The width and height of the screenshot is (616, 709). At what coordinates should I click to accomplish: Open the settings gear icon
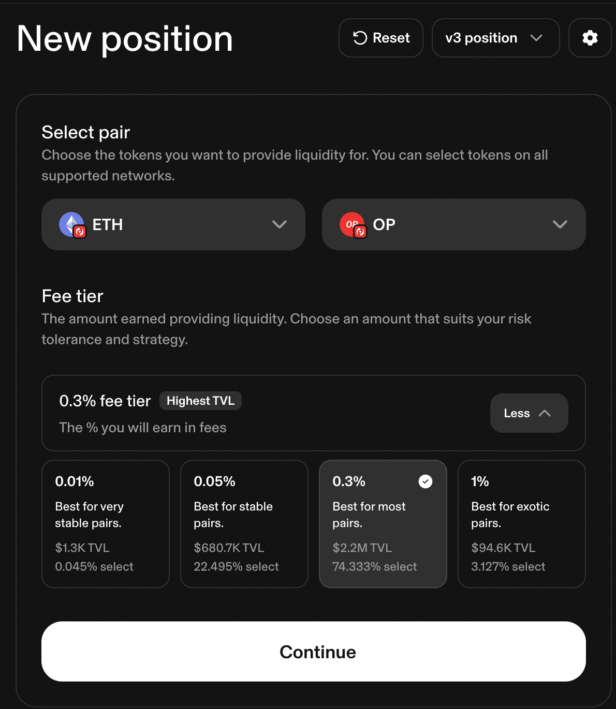tap(590, 38)
